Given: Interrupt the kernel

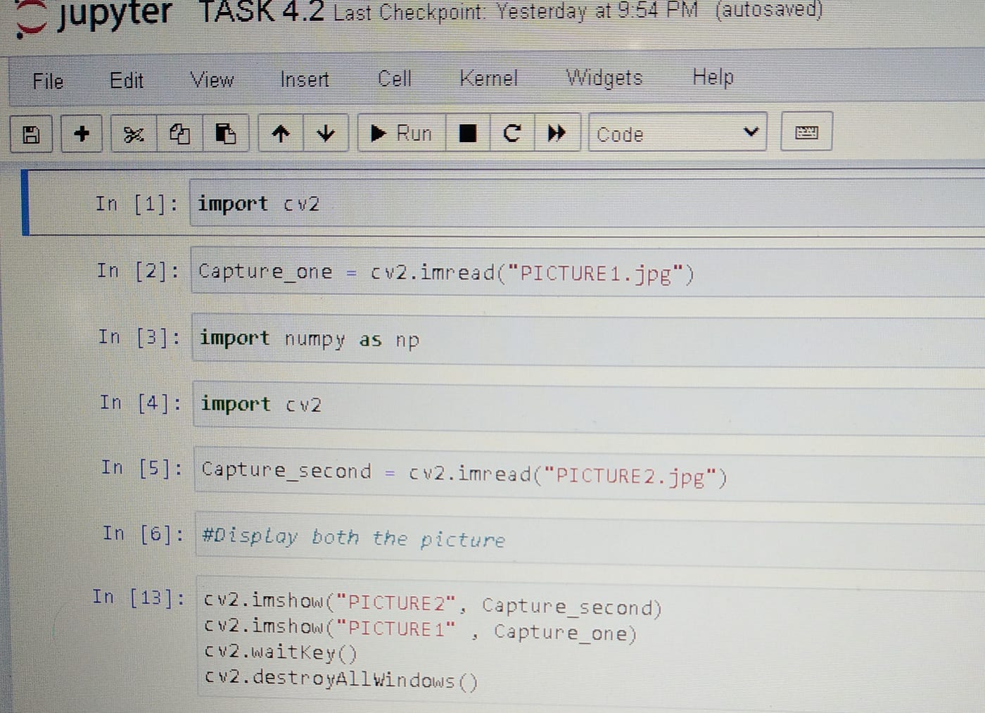Looking at the screenshot, I should click(466, 133).
